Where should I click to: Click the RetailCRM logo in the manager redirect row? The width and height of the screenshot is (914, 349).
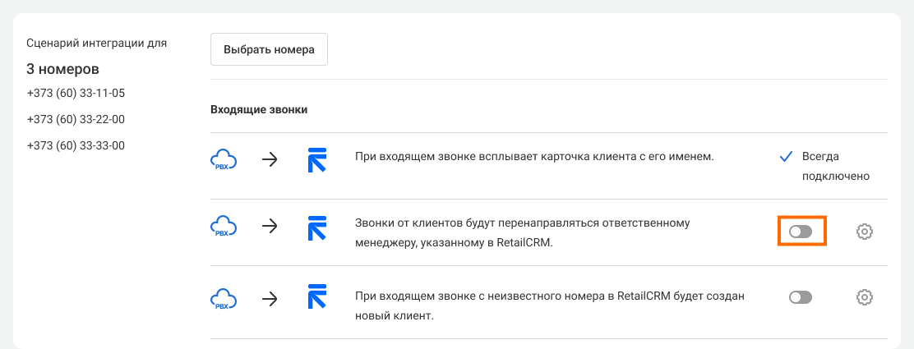point(316,227)
